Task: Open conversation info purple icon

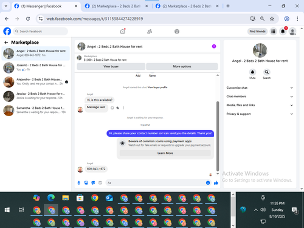Action: click(214, 46)
